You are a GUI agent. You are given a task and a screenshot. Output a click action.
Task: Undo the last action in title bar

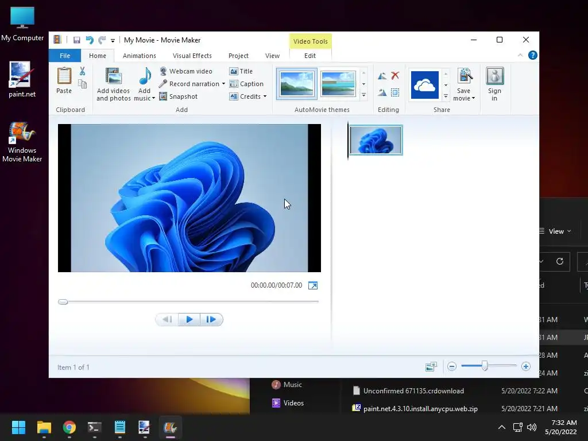click(x=90, y=40)
